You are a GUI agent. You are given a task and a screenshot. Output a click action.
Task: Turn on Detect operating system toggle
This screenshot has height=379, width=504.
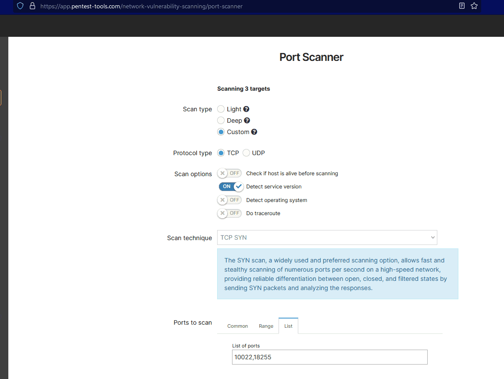pos(229,200)
